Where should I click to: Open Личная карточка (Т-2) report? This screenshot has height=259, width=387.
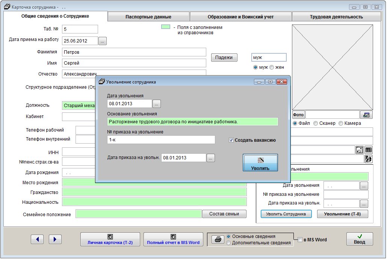pos(110,239)
